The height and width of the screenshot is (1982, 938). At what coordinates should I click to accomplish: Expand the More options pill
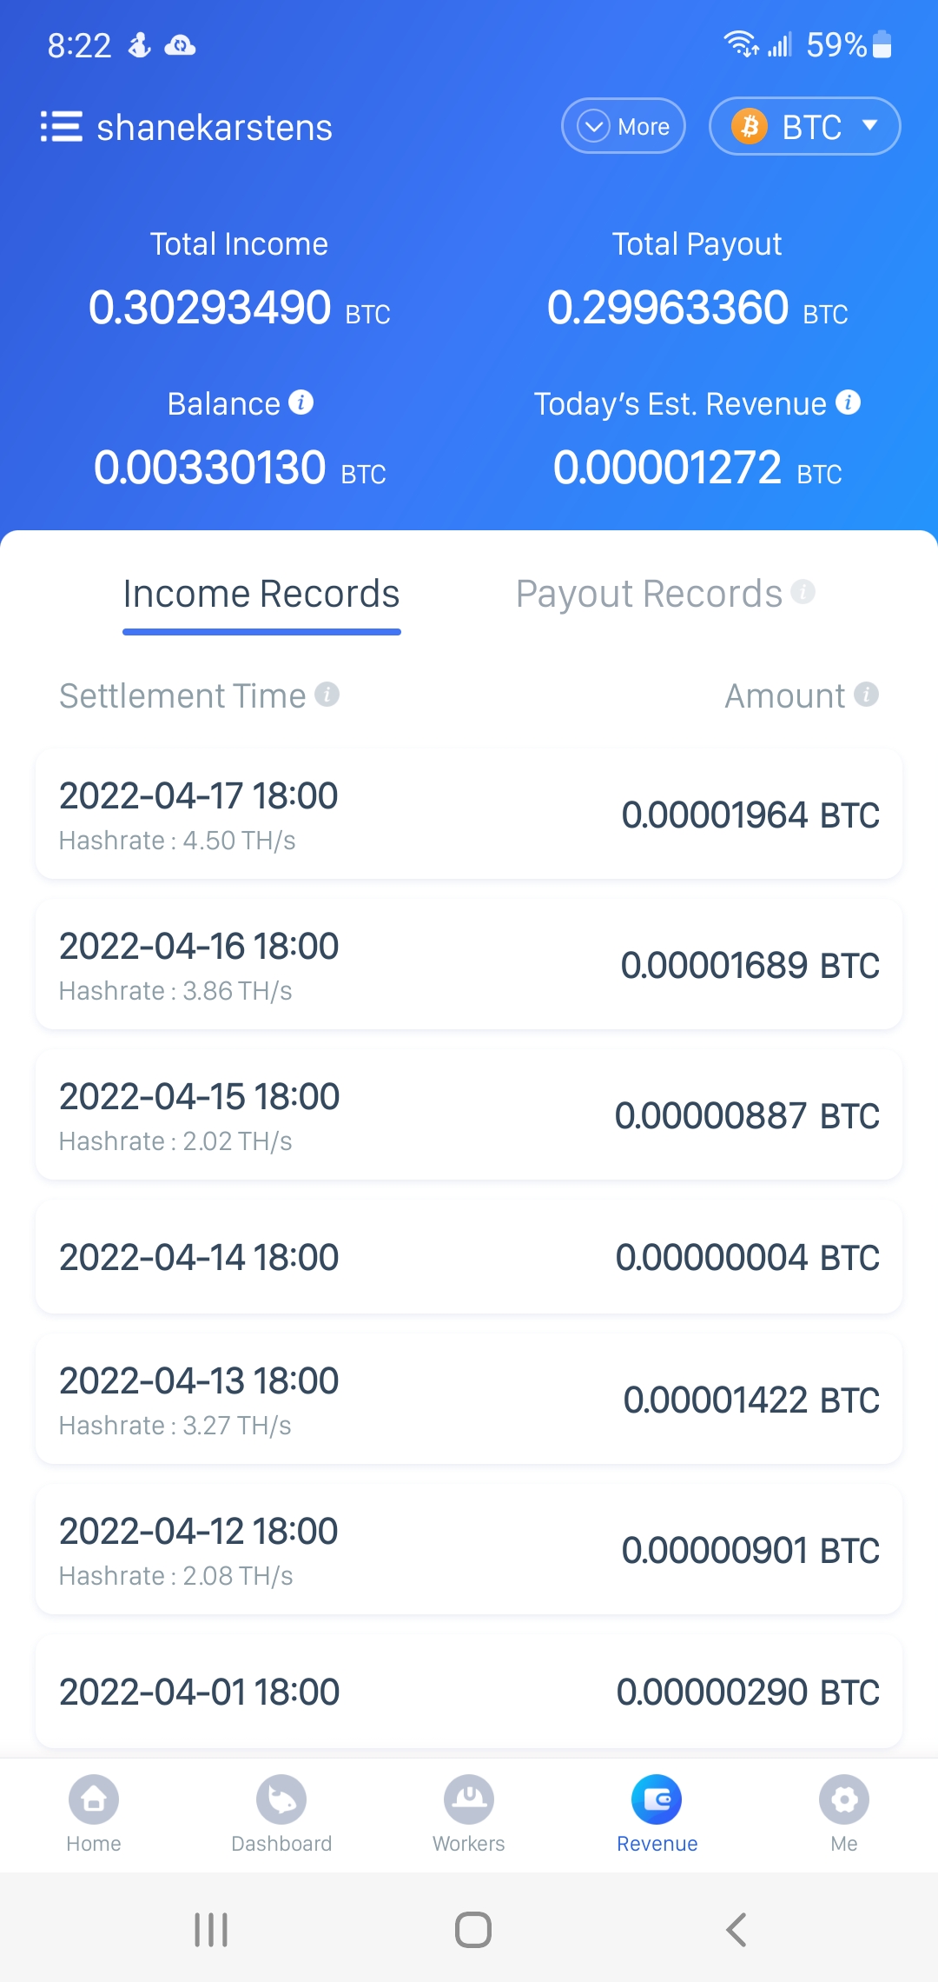pos(624,127)
